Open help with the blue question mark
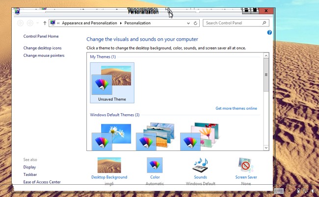The image size is (319, 197). point(269,32)
